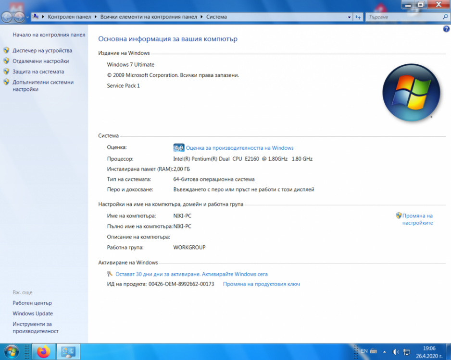Click the Търсене search field

[404, 17]
